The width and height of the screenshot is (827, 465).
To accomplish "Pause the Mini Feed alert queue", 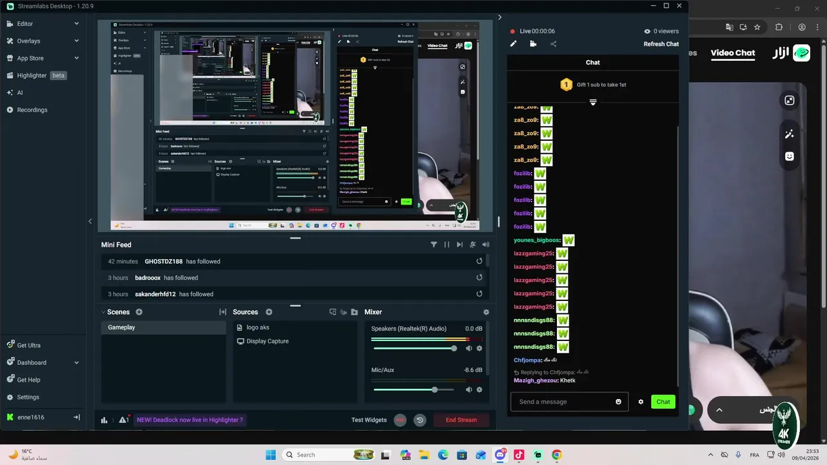I will point(446,245).
